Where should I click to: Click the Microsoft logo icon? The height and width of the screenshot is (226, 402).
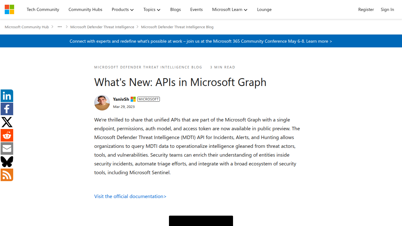(9, 9)
